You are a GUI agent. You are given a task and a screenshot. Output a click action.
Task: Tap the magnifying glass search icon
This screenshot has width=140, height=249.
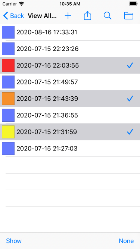[108, 16]
